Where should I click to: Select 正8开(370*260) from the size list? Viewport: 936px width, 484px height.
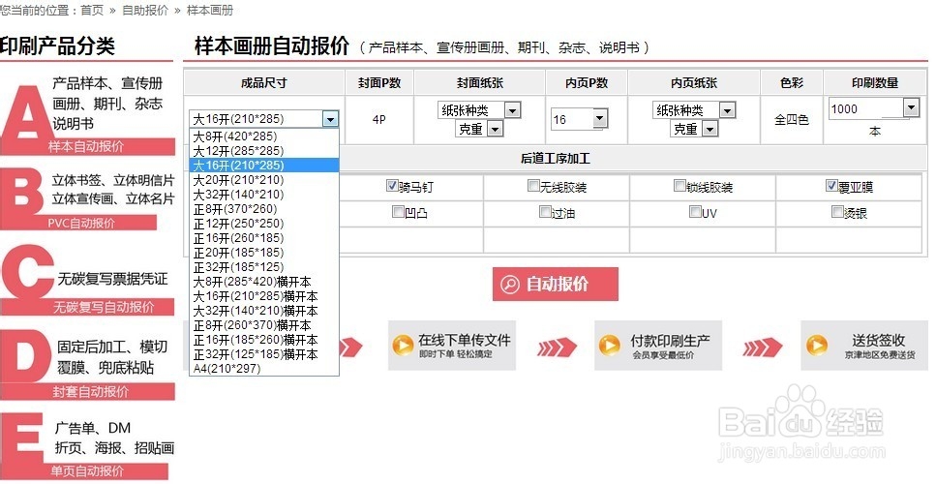[x=264, y=209]
